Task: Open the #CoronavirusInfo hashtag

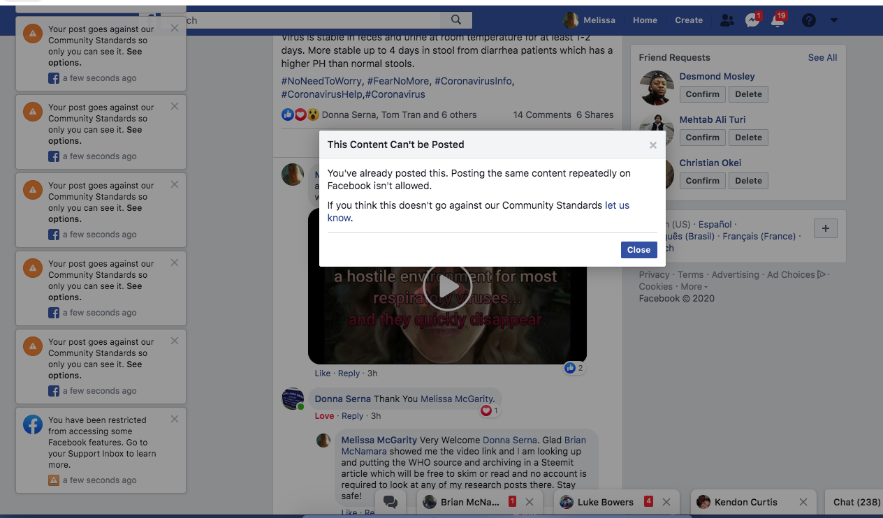Action: pos(473,81)
